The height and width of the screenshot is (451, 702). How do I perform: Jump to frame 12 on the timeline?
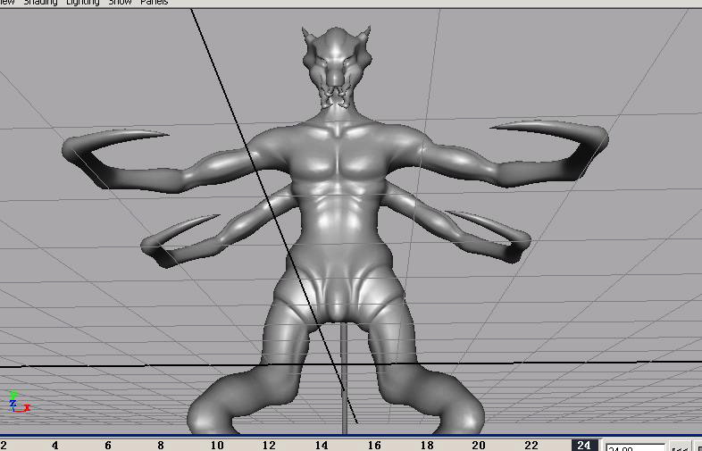(269, 445)
